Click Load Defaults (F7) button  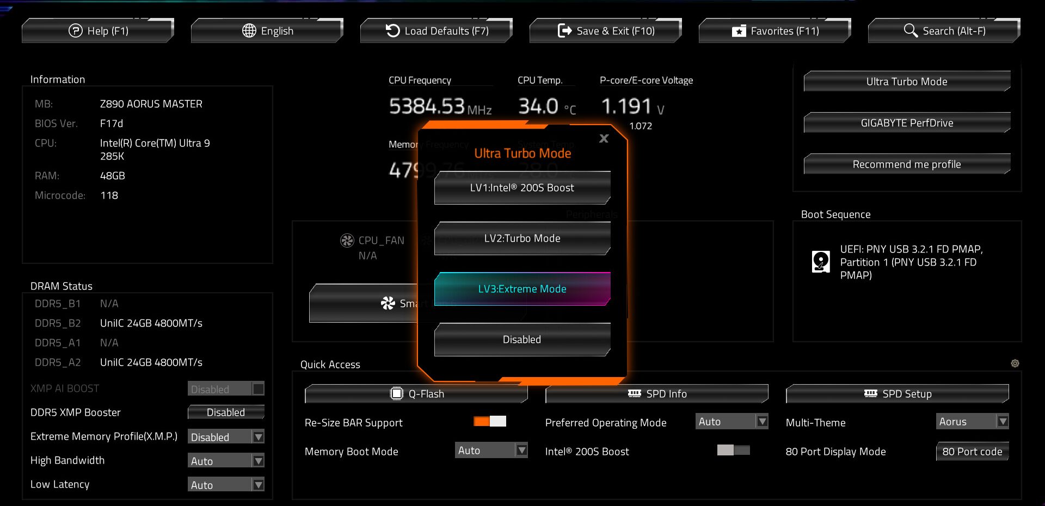437,30
